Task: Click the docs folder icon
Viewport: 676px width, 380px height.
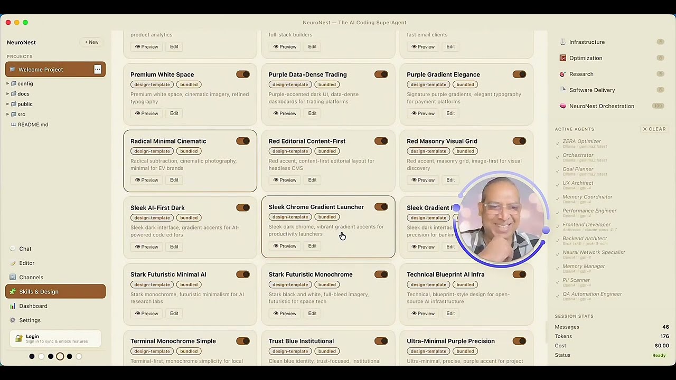Action: click(x=14, y=94)
